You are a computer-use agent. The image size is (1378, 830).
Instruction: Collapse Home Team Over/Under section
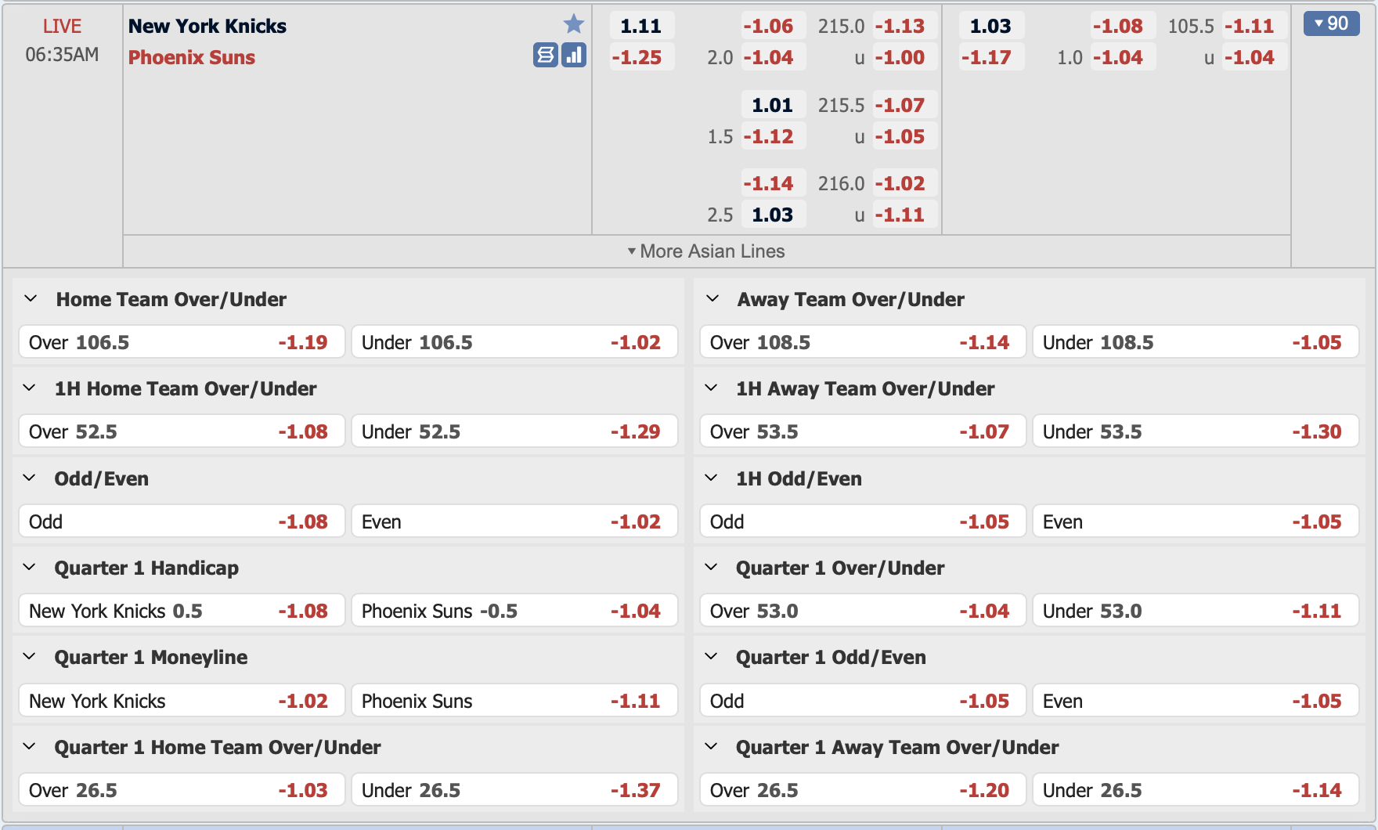pos(31,298)
